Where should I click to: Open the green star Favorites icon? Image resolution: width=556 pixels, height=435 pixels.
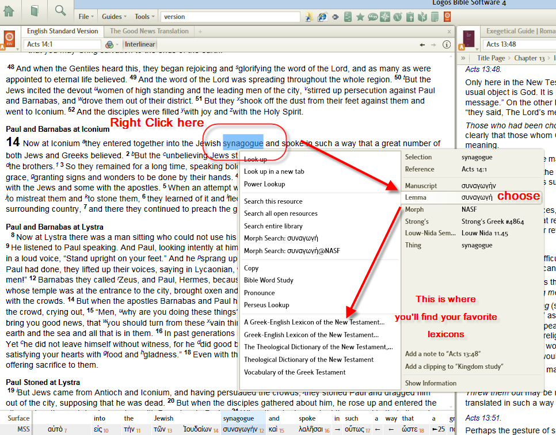[x=360, y=17]
